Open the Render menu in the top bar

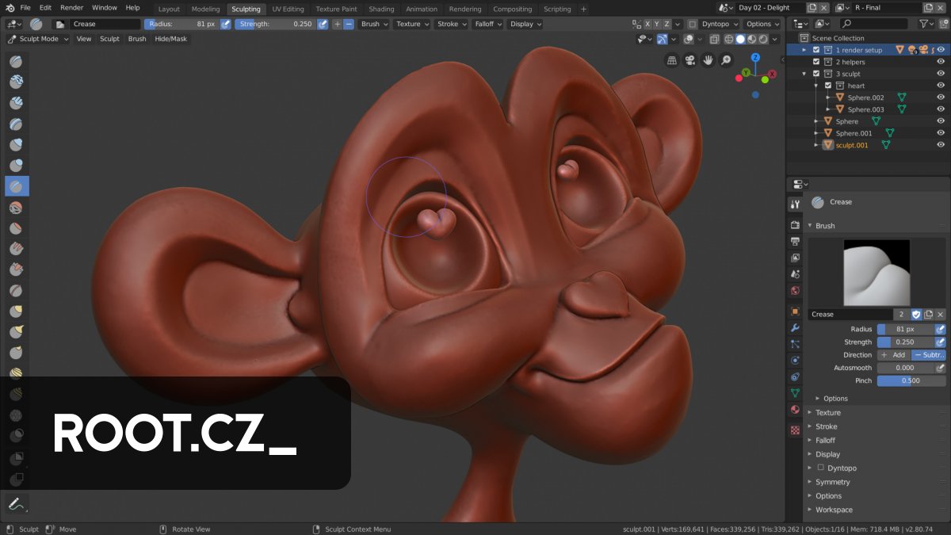pyautogui.click(x=71, y=7)
